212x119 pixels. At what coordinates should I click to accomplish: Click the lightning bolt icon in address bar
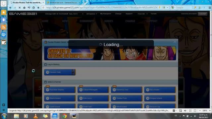tap(160, 8)
